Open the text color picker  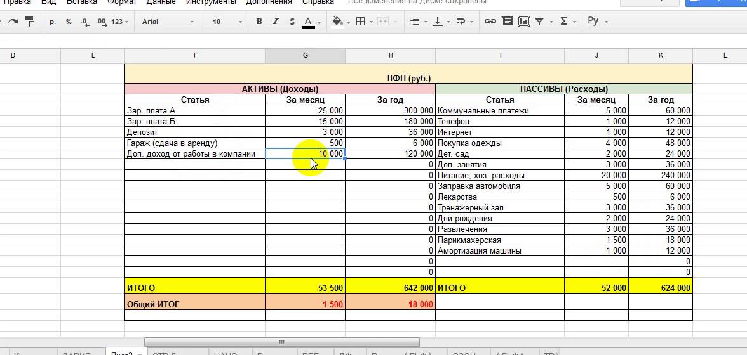pyautogui.click(x=311, y=22)
